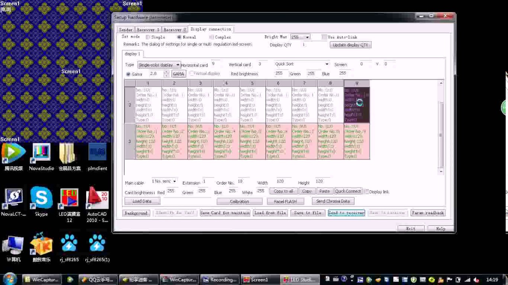Screen dimensions: 508x285
Task: Select the Display connection tab
Action: (211, 29)
